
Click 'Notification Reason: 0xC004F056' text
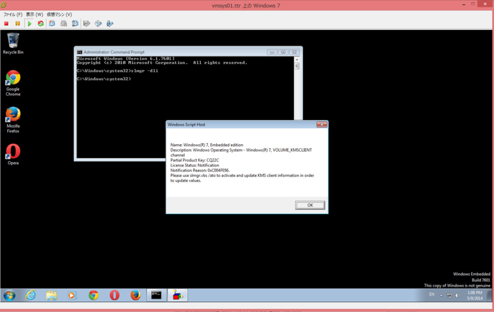[x=199, y=170]
